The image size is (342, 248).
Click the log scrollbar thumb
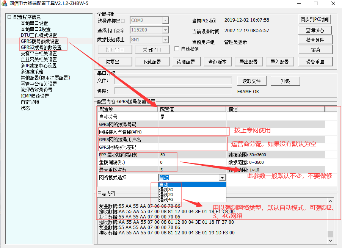click(330, 234)
